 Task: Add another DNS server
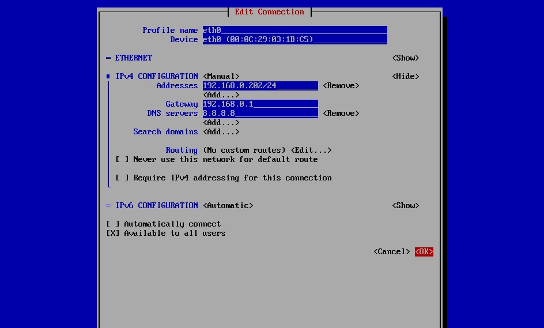click(x=221, y=123)
